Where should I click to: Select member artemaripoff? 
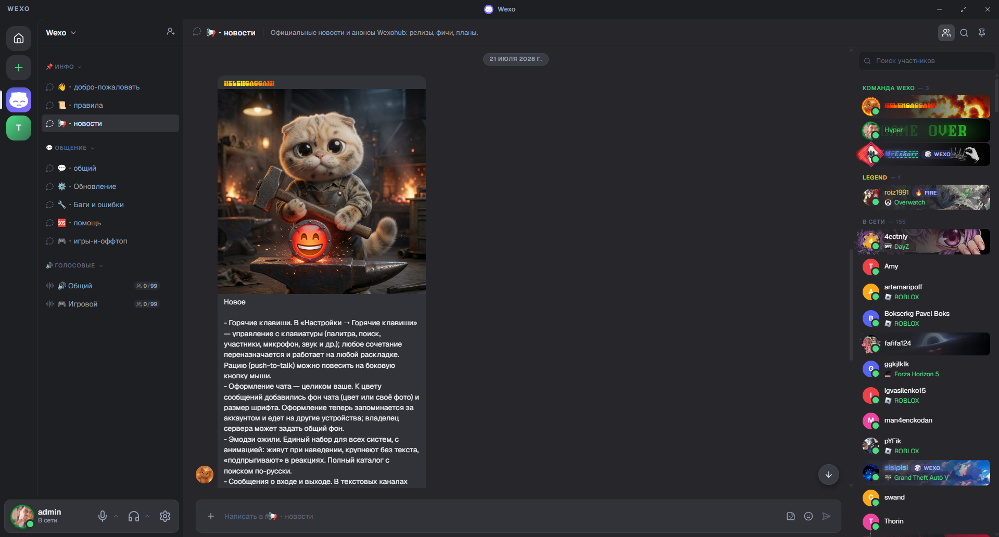click(925, 292)
